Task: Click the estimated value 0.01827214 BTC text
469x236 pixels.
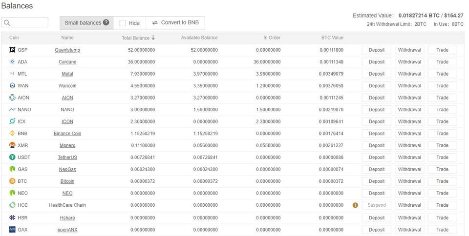Action: coord(419,16)
